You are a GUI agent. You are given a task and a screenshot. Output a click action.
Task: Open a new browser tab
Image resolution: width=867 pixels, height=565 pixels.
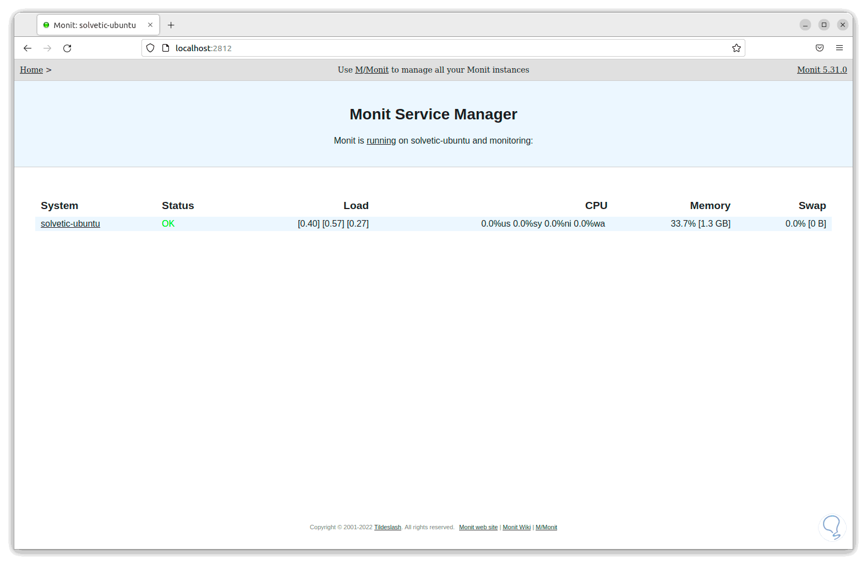point(171,25)
